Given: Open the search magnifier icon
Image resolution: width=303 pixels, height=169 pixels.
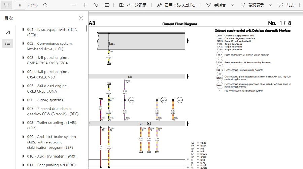Looking at the screenshot, I should (x=45, y=5).
